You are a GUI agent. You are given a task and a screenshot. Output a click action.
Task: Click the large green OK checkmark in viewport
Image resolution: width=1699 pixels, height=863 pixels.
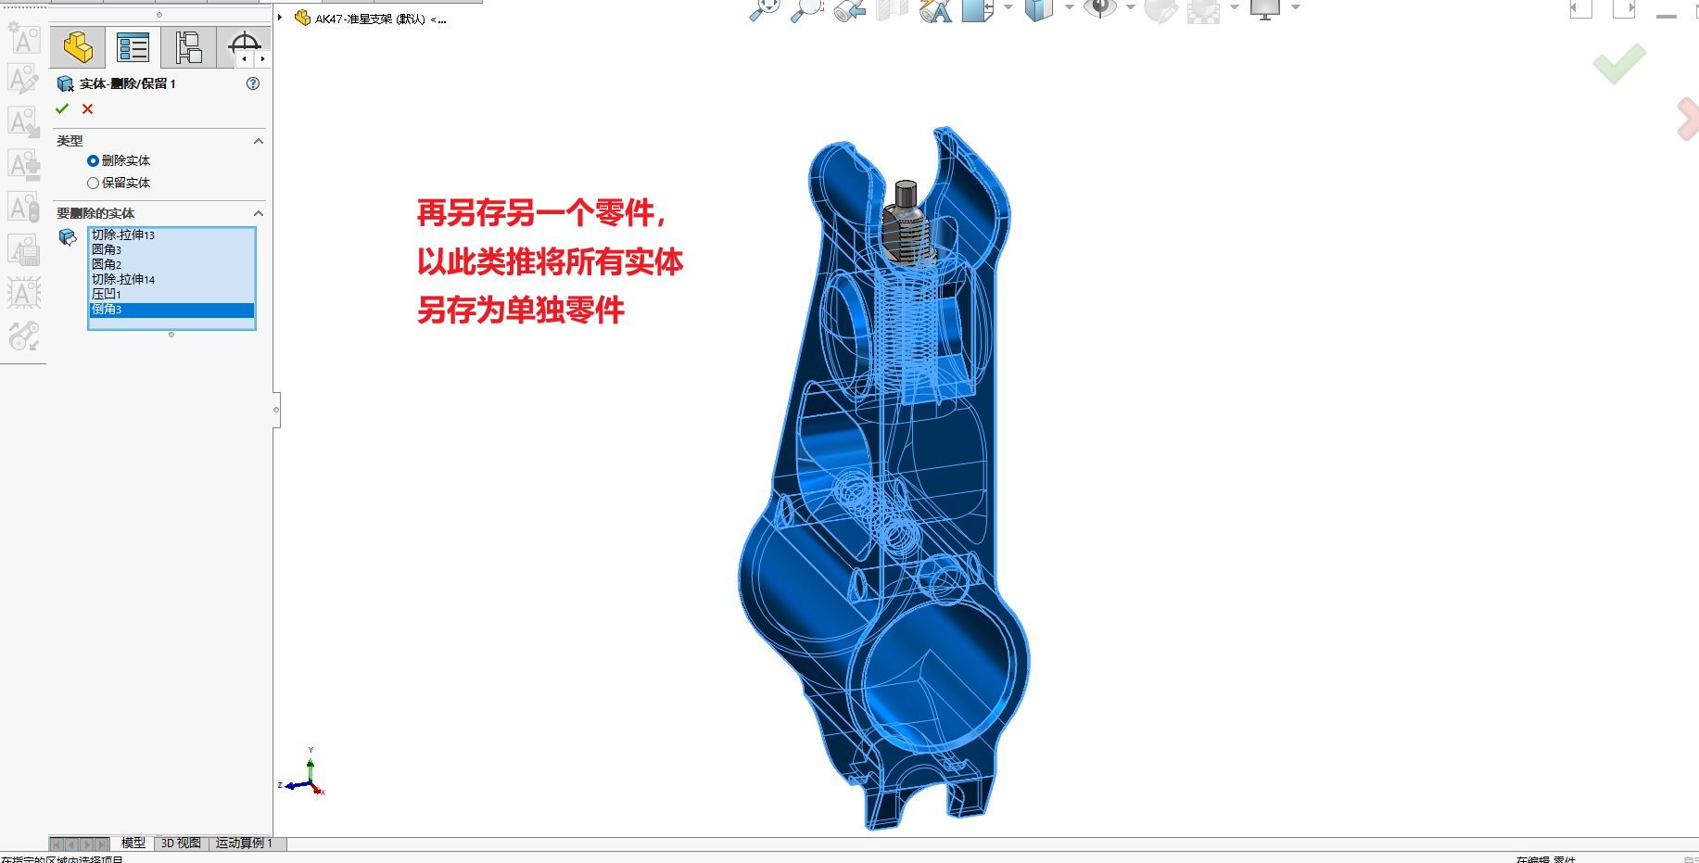(1619, 63)
